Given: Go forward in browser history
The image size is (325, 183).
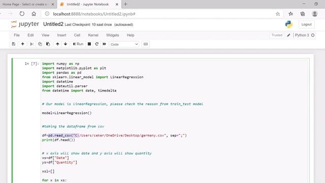Looking at the screenshot, I should (x=10, y=14).
